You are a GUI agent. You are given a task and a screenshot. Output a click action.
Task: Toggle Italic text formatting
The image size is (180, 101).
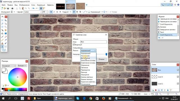[54, 12]
